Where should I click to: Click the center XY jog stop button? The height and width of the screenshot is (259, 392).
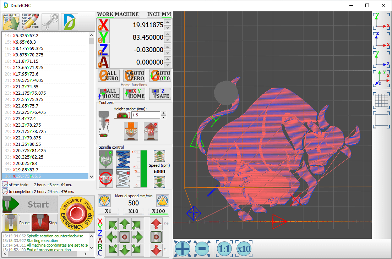(x=125, y=237)
